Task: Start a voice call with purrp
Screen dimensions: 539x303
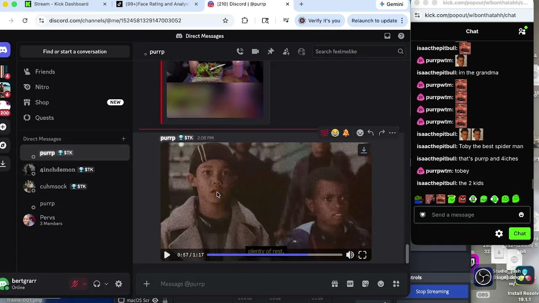Action: tap(240, 51)
